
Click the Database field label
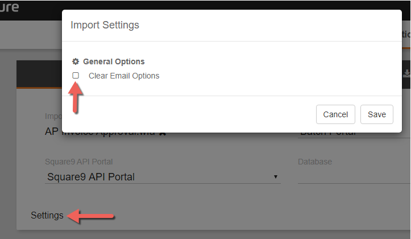point(314,162)
